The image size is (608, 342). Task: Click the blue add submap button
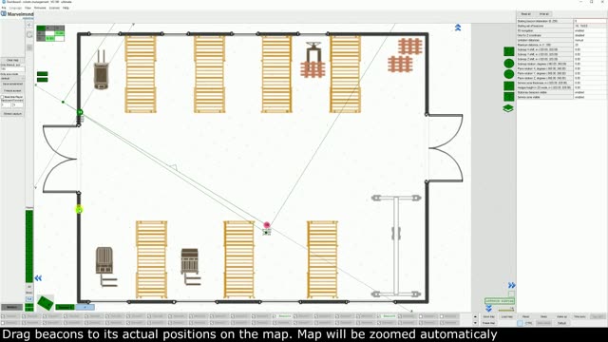coord(85,307)
